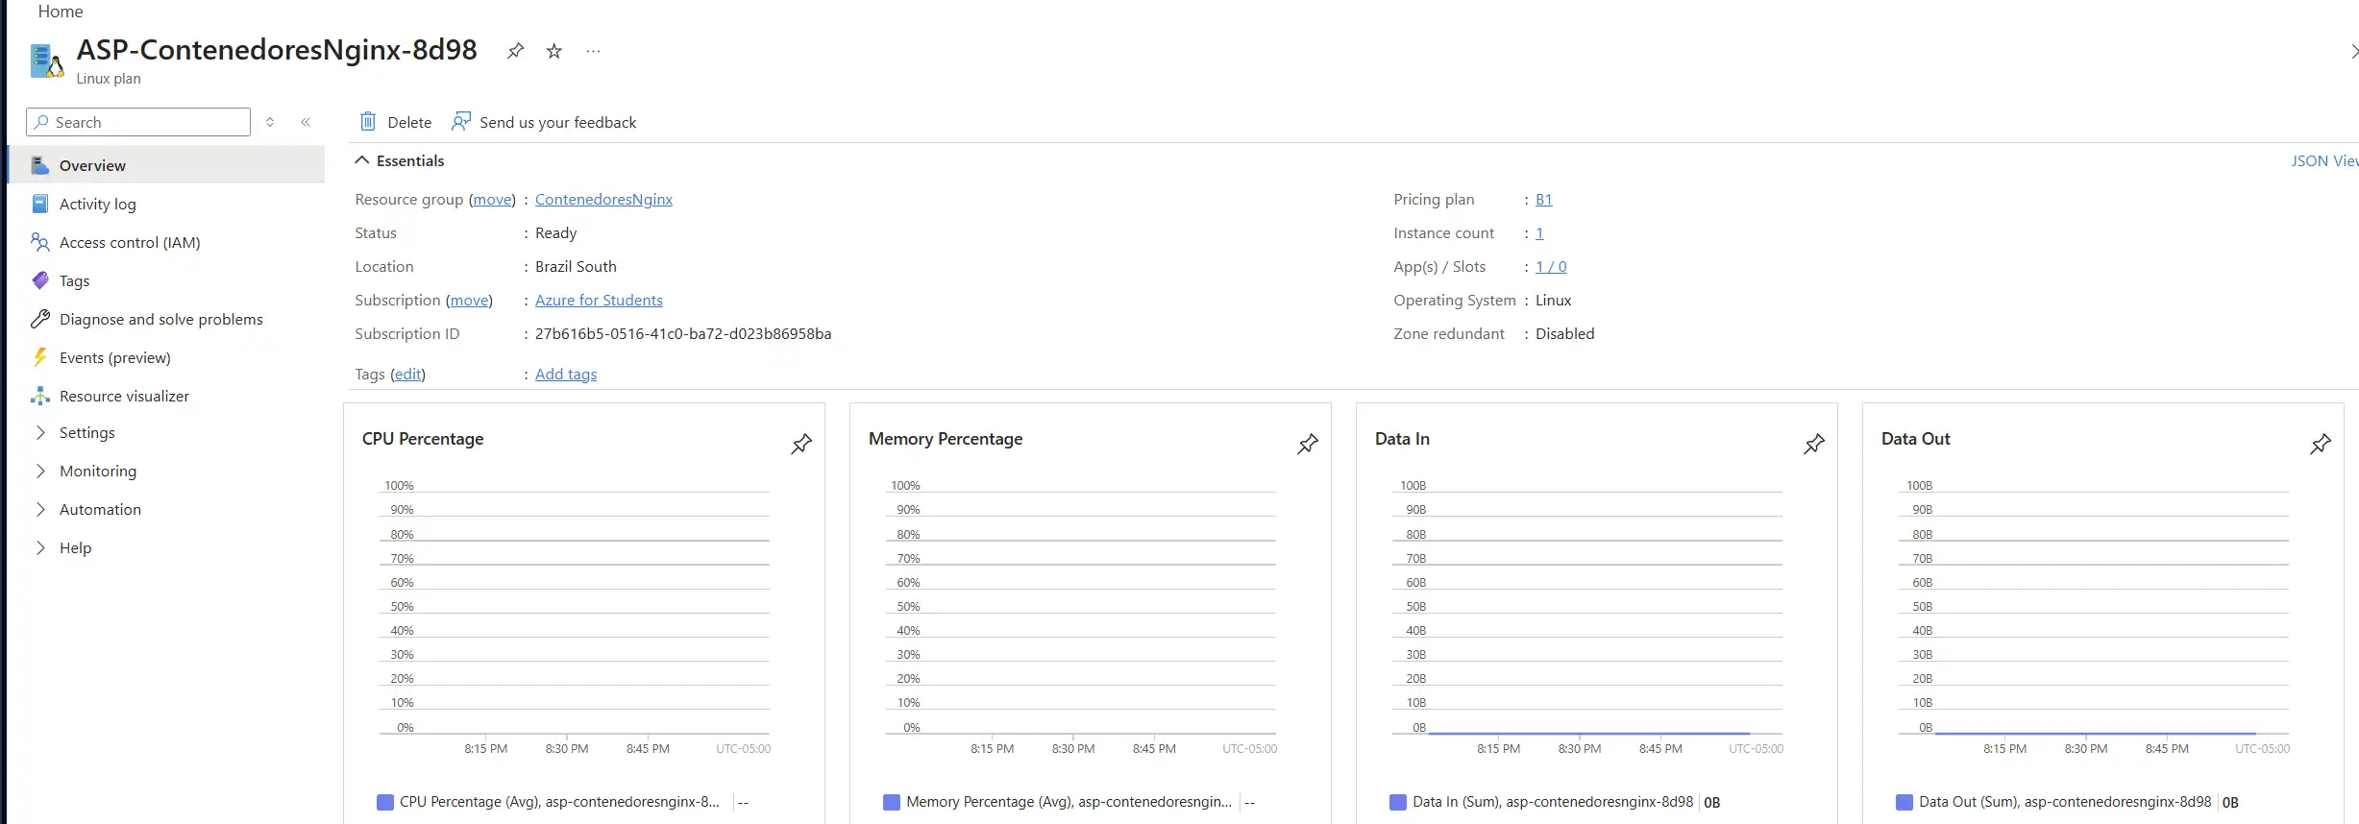Image resolution: width=2359 pixels, height=824 pixels.
Task: Pin the CPU Percentage chart
Action: click(x=801, y=444)
